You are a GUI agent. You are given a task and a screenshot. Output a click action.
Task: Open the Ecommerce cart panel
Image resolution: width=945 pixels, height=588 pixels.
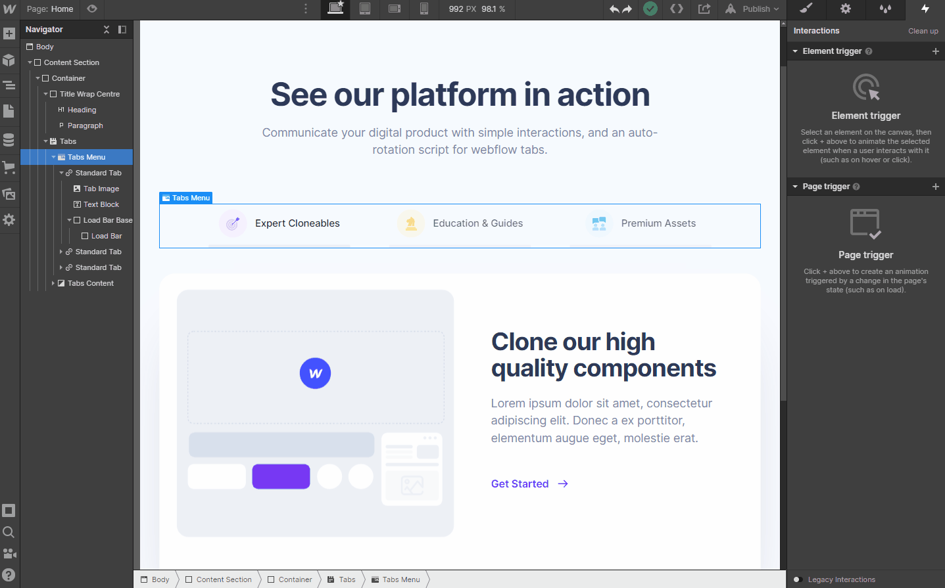tap(9, 167)
